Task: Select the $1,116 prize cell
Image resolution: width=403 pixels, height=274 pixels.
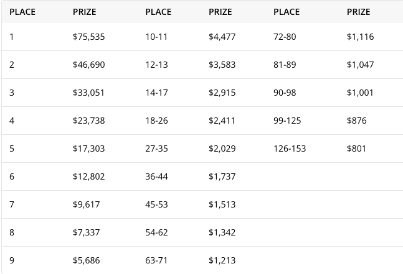Action: [361, 37]
